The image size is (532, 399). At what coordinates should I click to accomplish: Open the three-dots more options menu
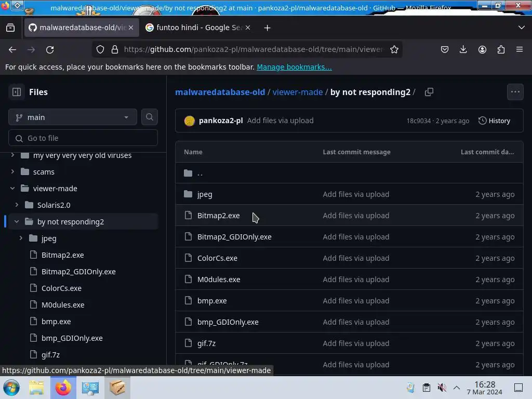515,92
